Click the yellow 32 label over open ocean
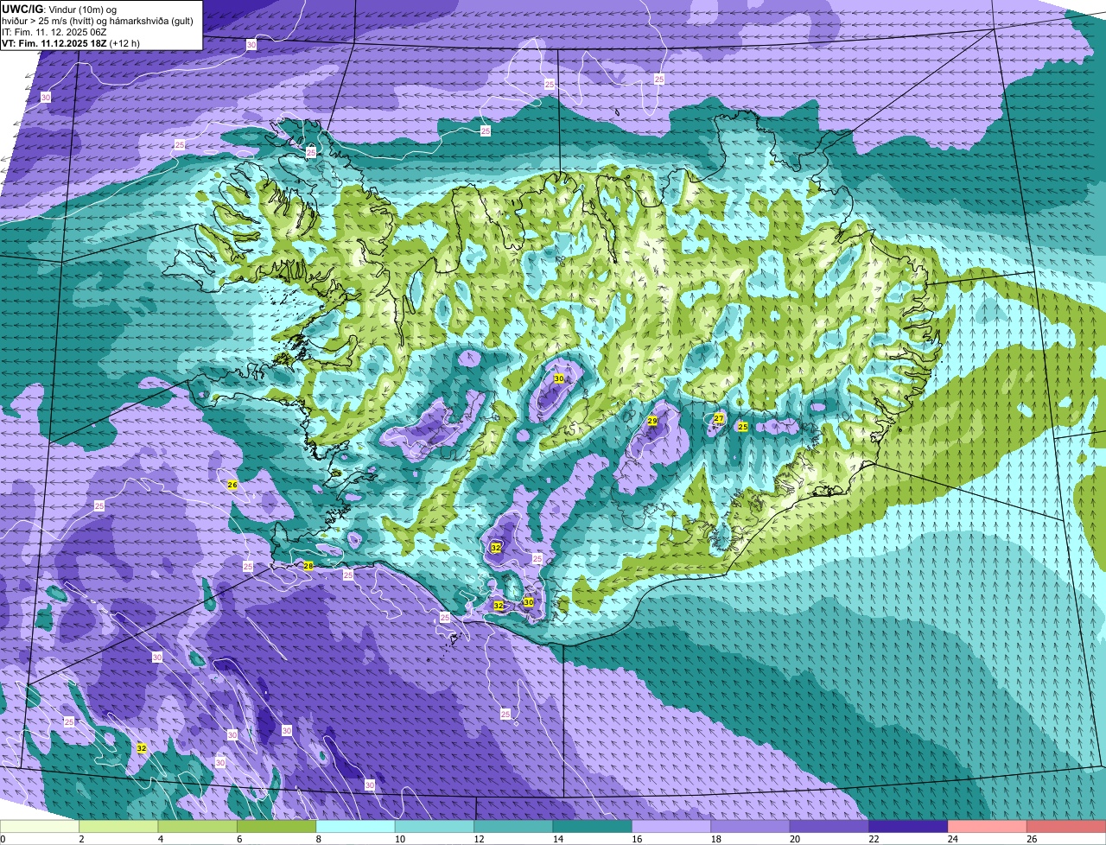The height and width of the screenshot is (845, 1106). [142, 748]
